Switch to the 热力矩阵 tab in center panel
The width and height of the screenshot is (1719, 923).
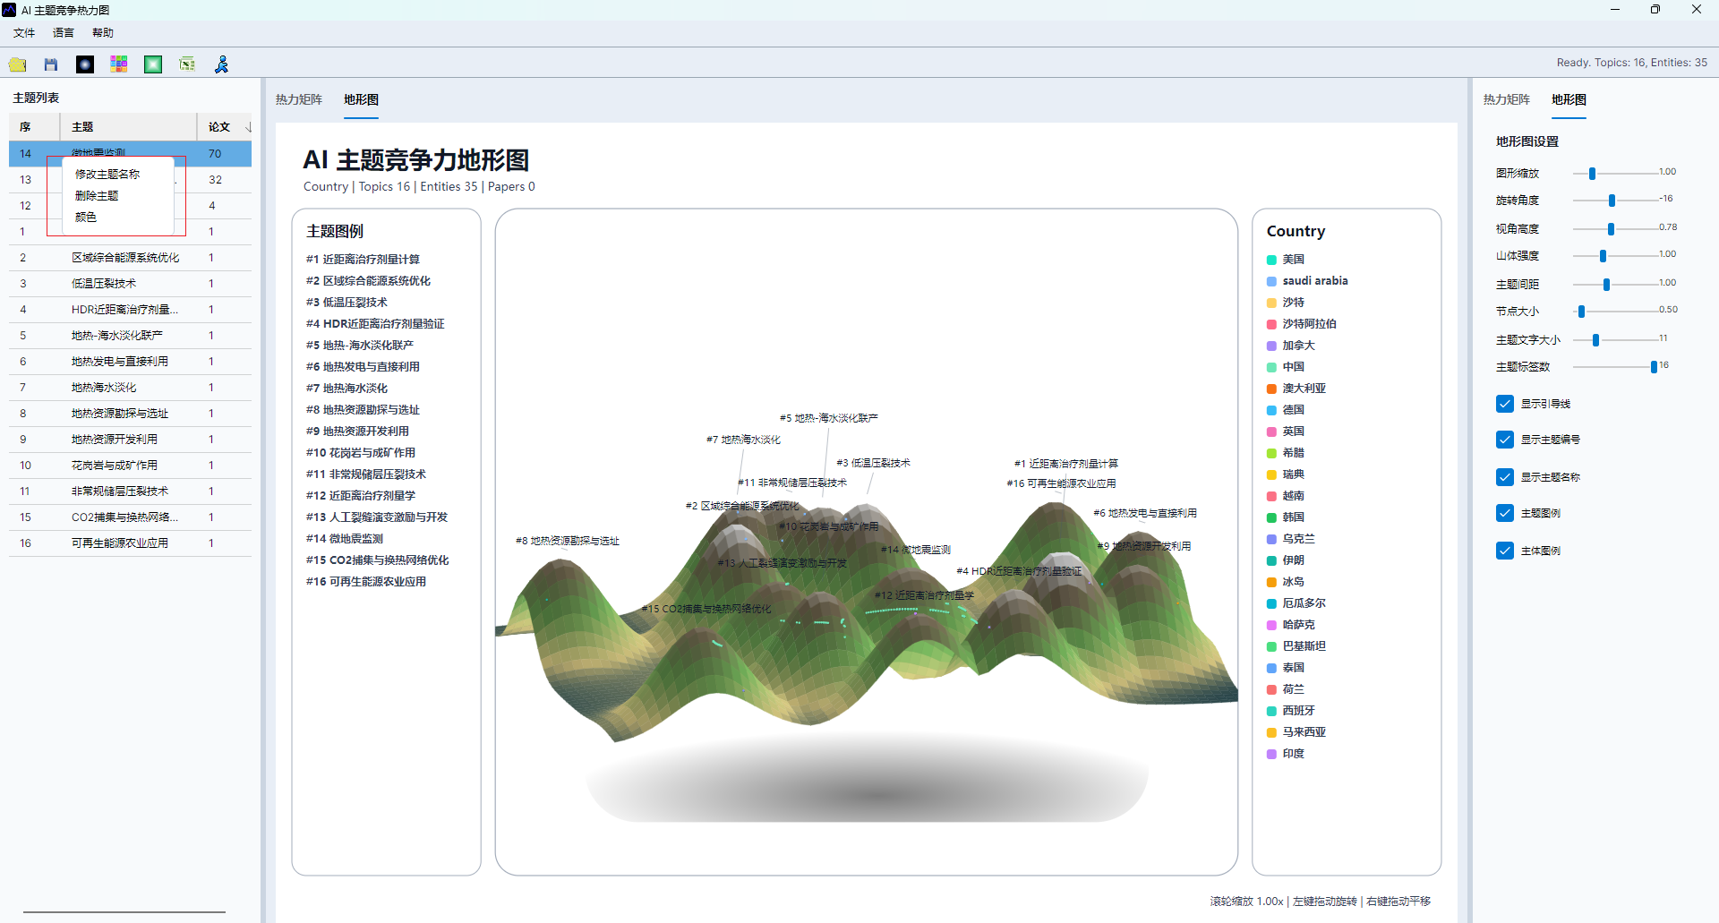point(299,99)
